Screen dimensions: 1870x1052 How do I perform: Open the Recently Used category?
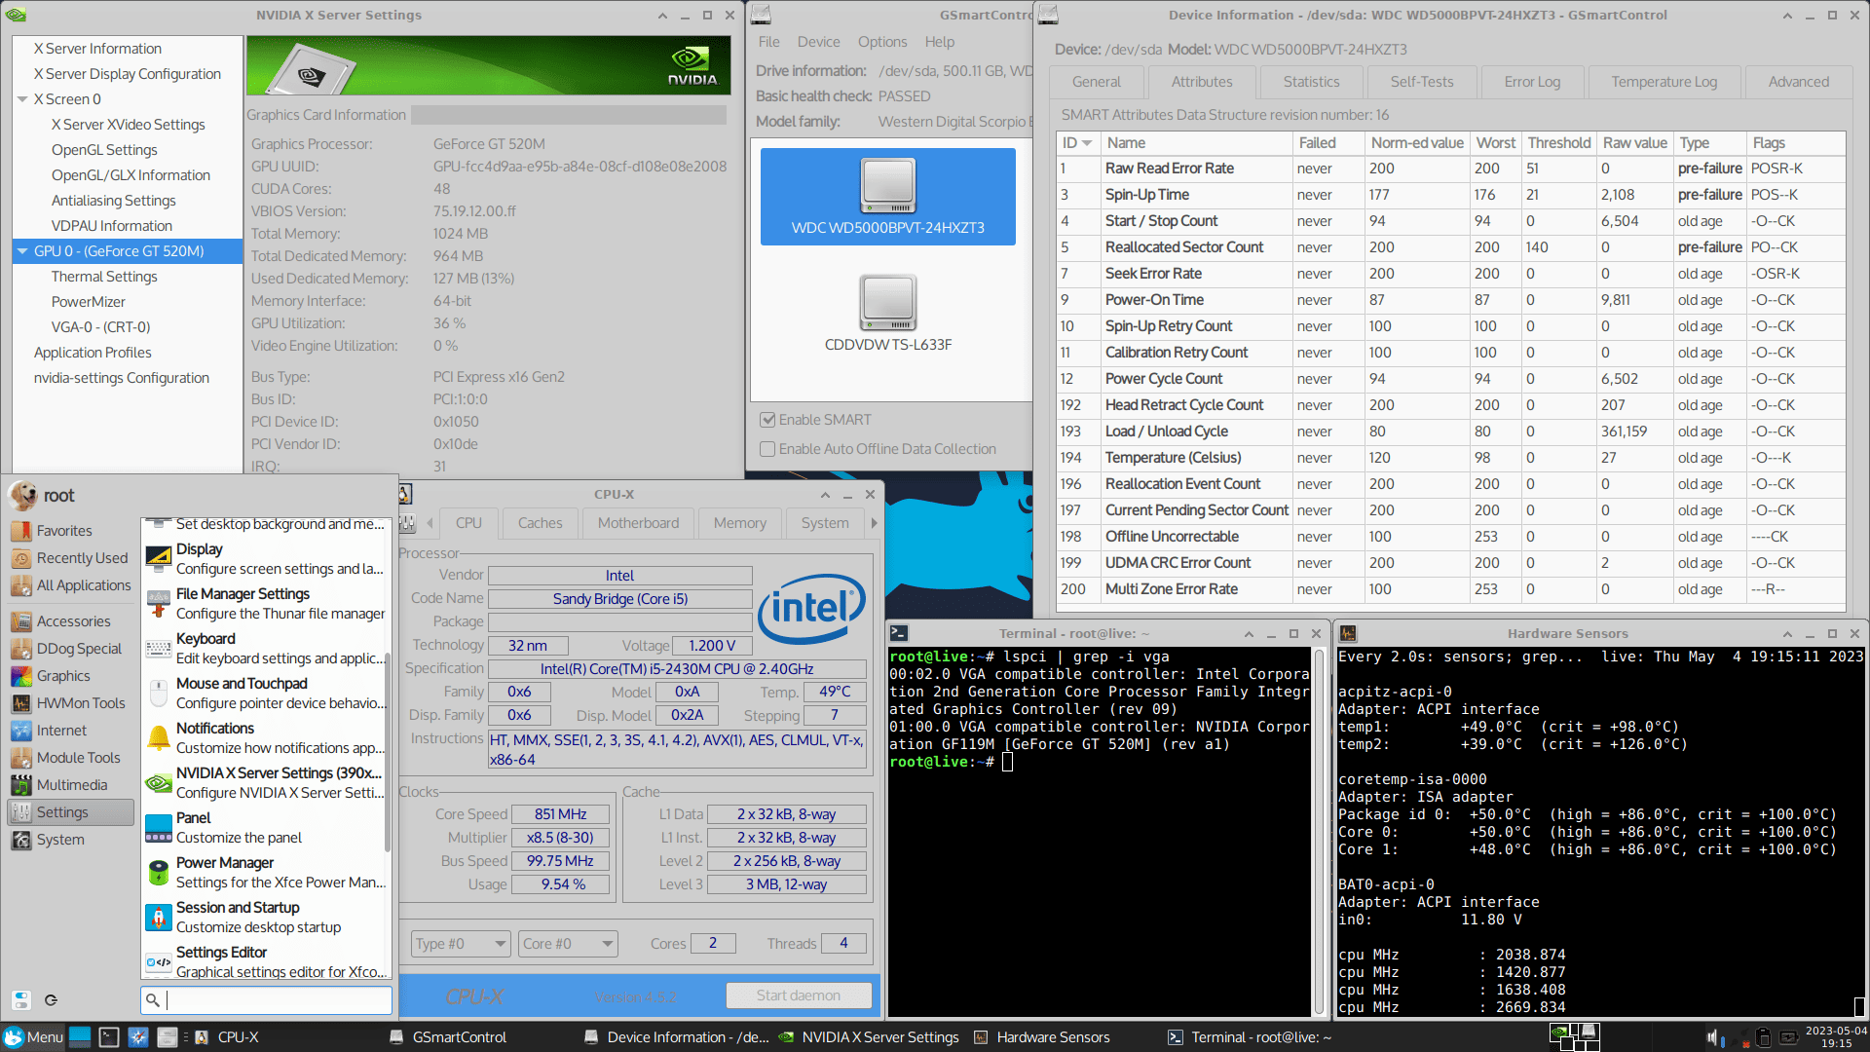(x=70, y=558)
